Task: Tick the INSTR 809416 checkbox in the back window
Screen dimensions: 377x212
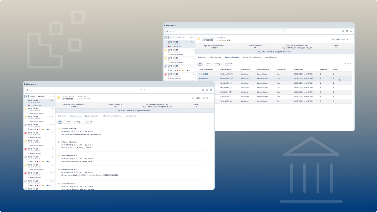Action: 166,42
